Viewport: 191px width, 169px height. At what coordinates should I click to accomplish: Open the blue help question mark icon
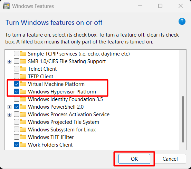click(182, 21)
